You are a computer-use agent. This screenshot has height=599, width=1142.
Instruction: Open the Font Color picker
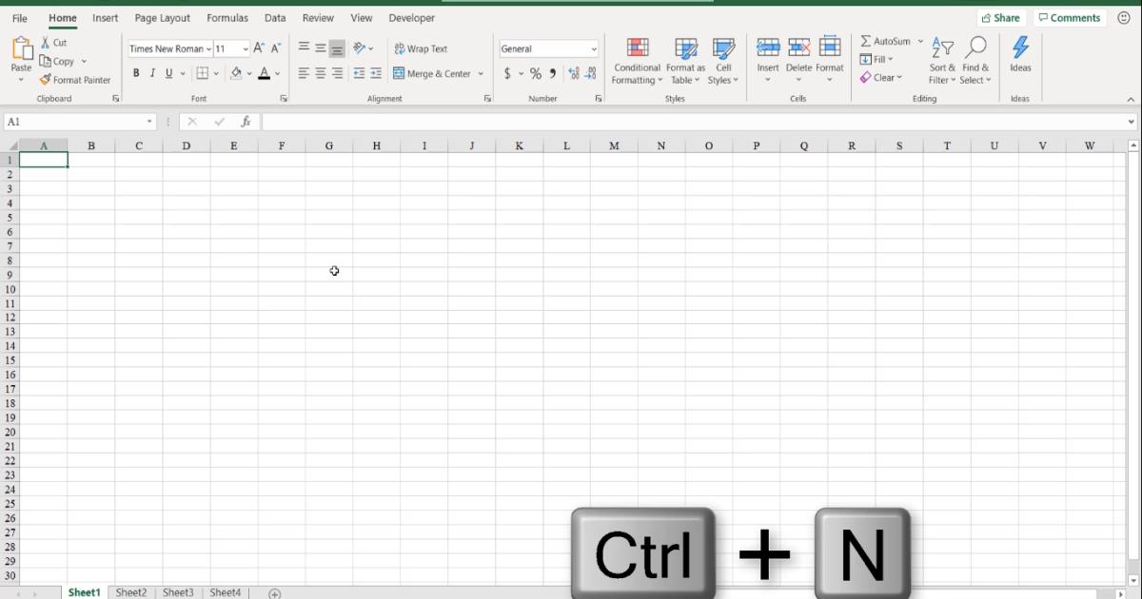point(265,73)
